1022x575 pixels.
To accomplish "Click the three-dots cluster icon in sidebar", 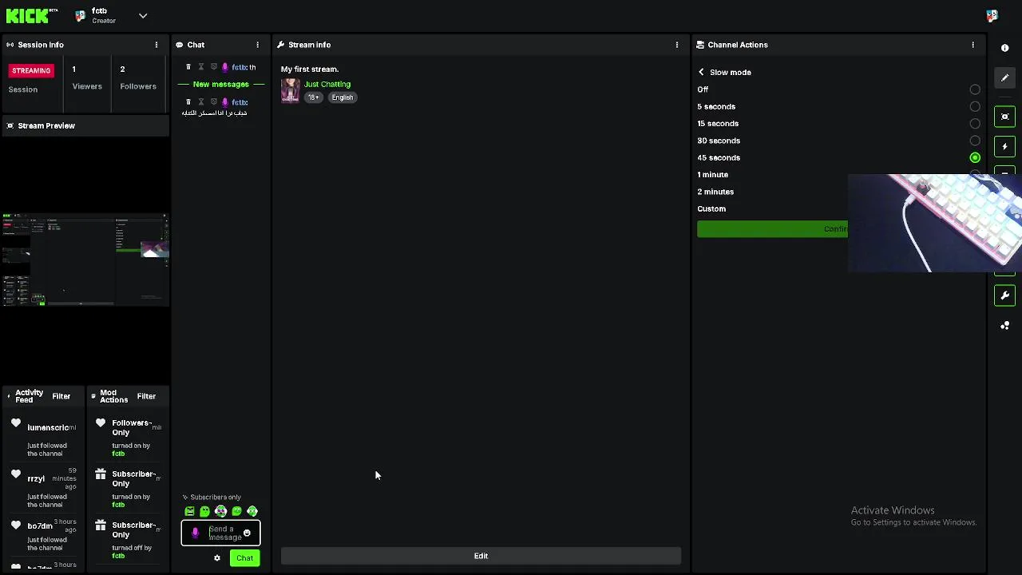I will [x=1004, y=326].
